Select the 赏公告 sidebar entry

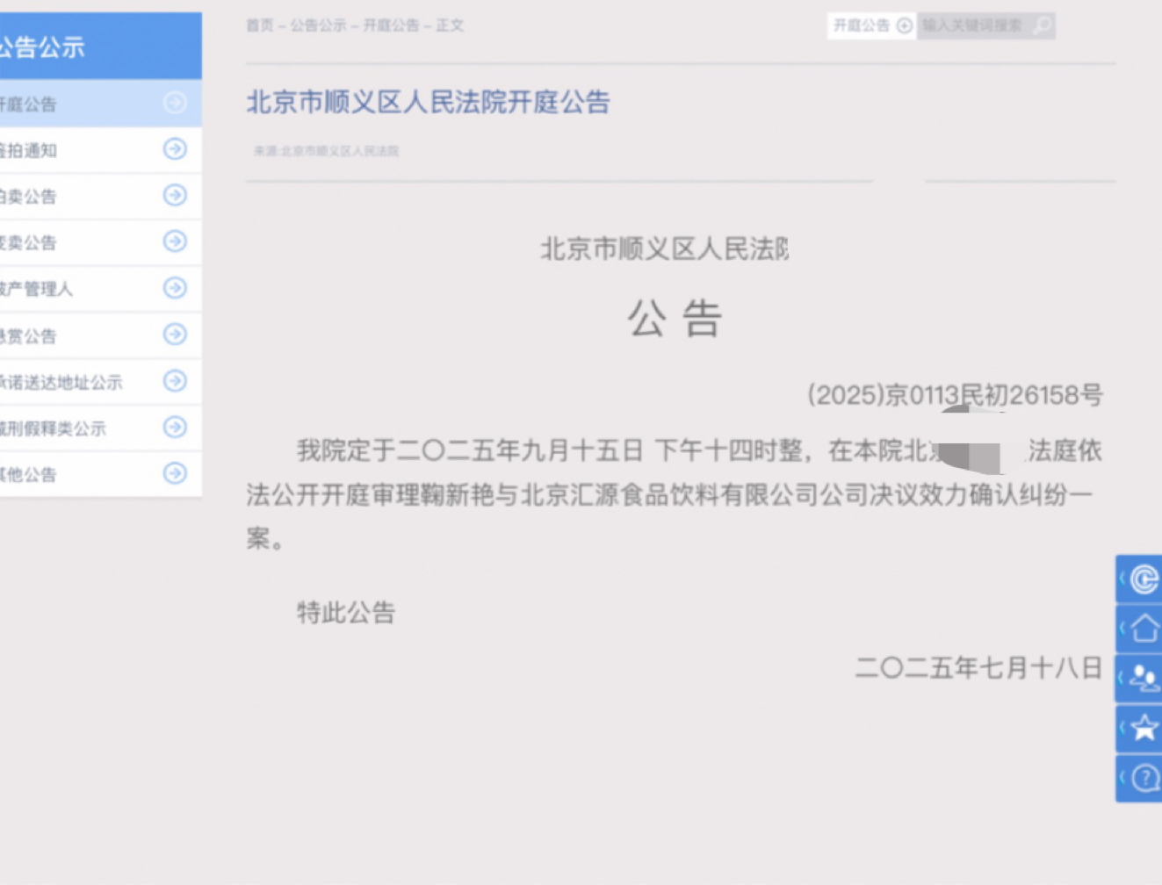point(100,335)
